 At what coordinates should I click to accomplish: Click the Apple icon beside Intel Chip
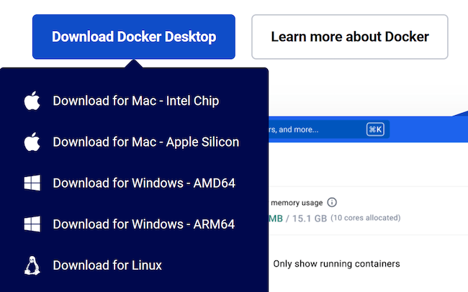(32, 101)
